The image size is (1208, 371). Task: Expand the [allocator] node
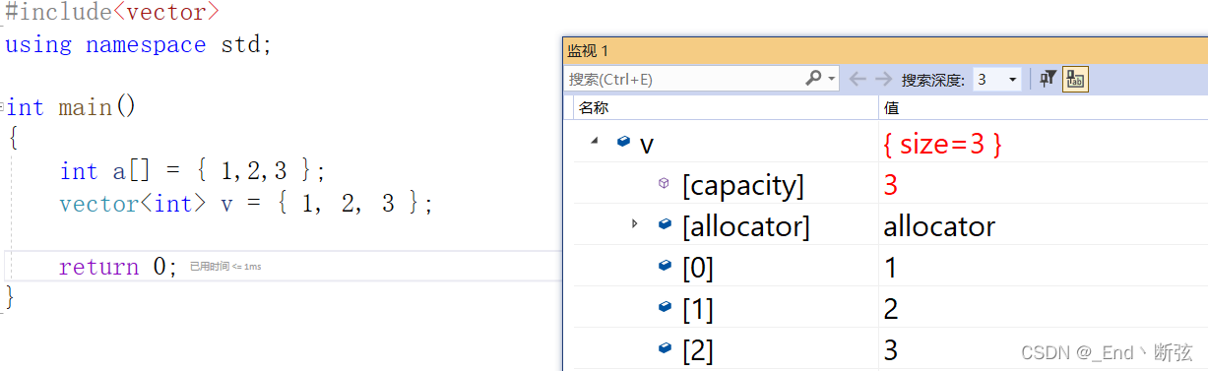tap(635, 224)
